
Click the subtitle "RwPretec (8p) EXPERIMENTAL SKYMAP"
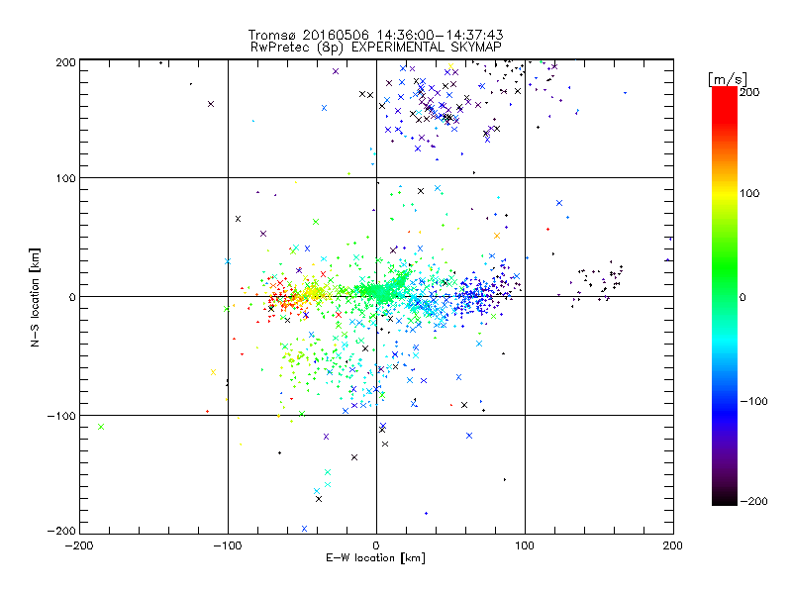376,47
